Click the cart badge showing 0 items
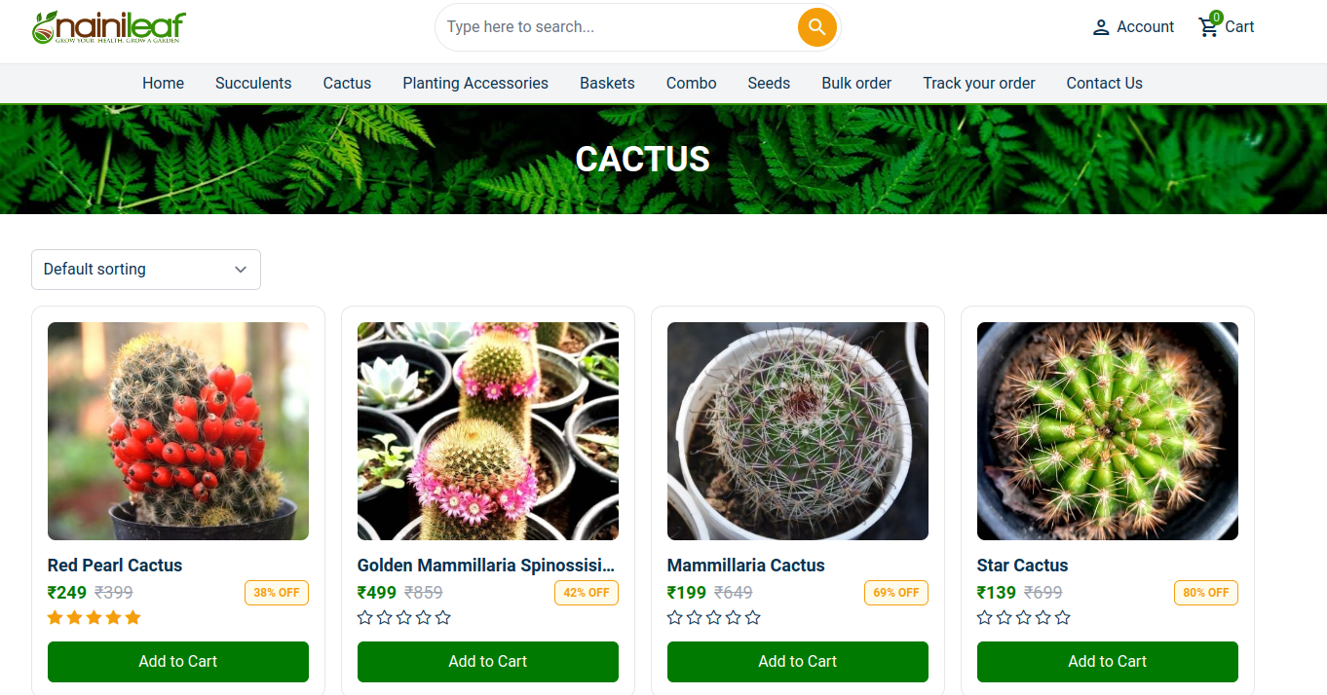The image size is (1327, 695). pos(1216,17)
